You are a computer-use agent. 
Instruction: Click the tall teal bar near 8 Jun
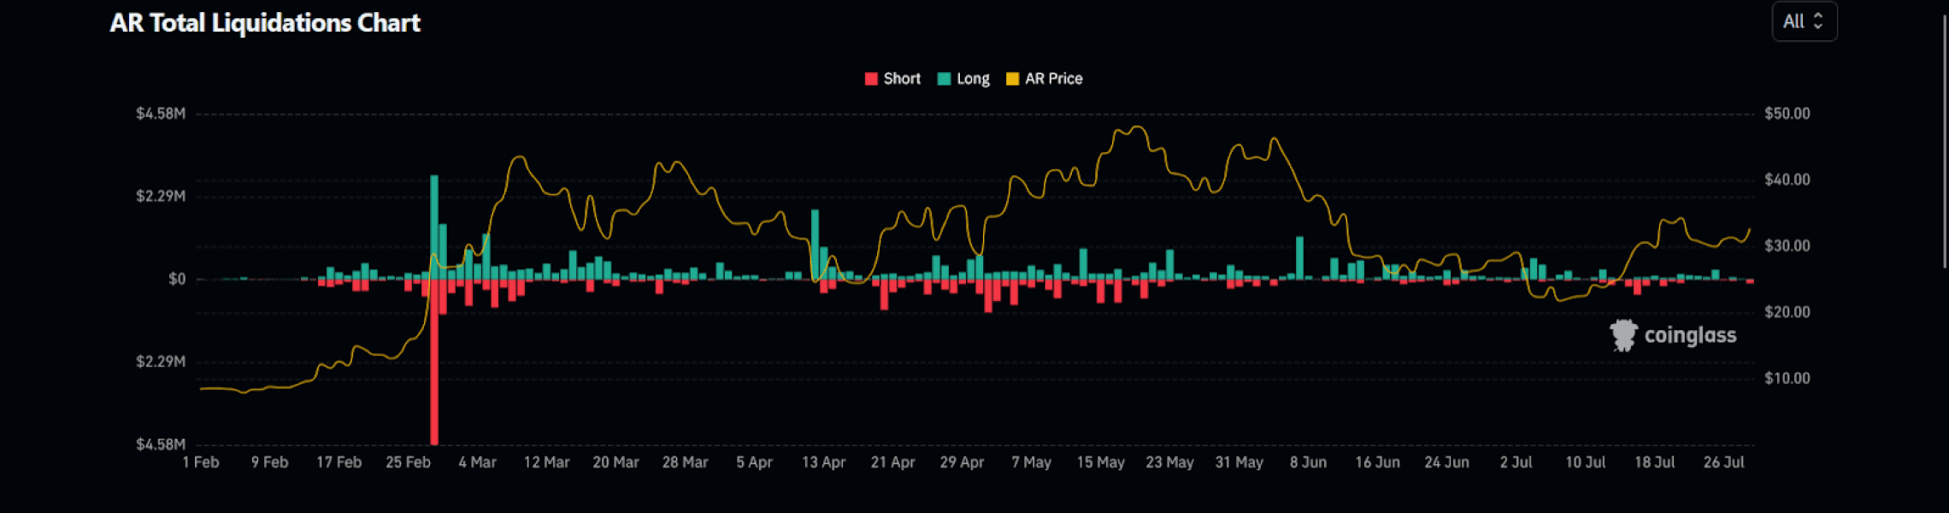(x=1299, y=256)
